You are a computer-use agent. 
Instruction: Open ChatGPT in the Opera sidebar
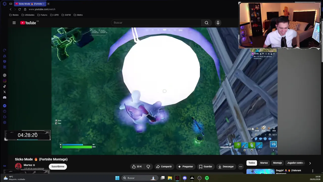pos(5,75)
